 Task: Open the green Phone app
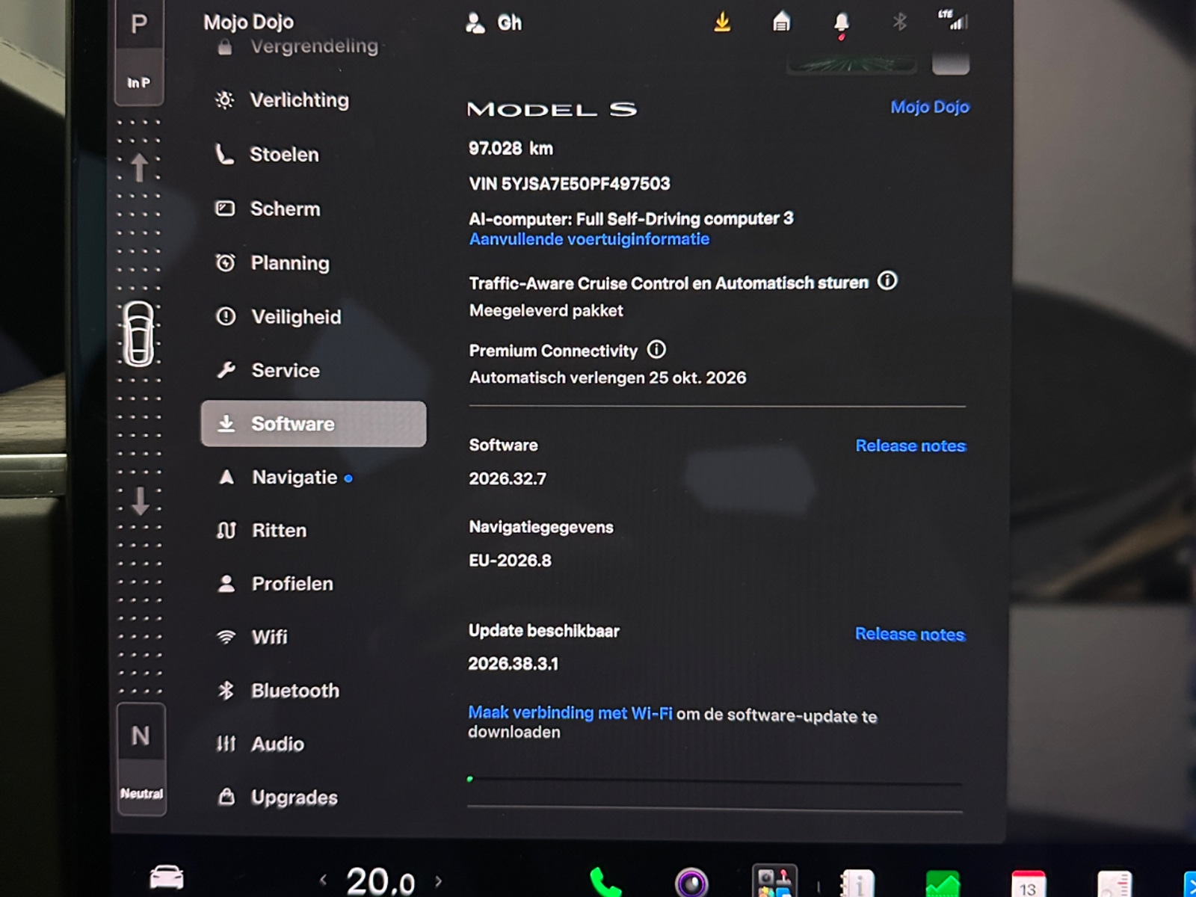605,883
